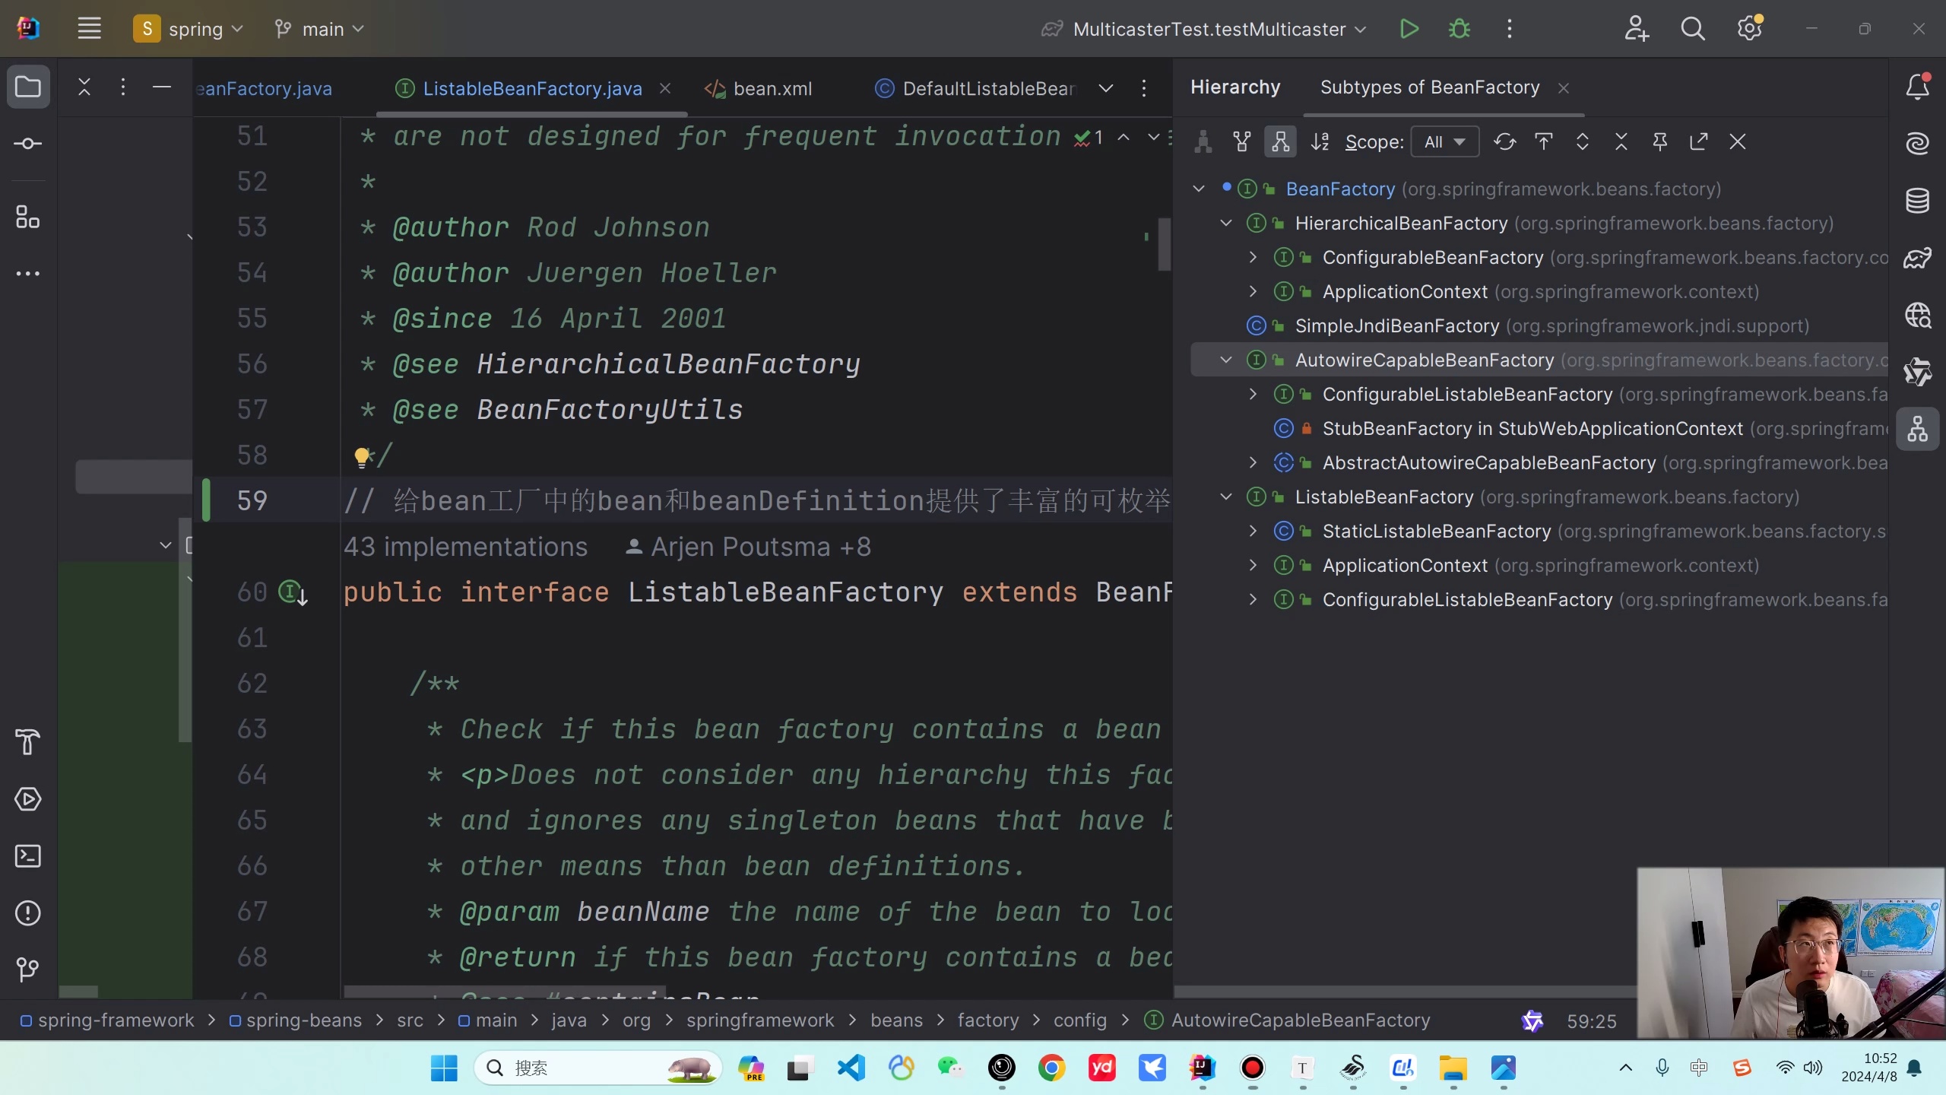Viewport: 1946px width, 1095px height.
Task: Click the Collapse All hierarchy icon
Action: tap(1621, 142)
